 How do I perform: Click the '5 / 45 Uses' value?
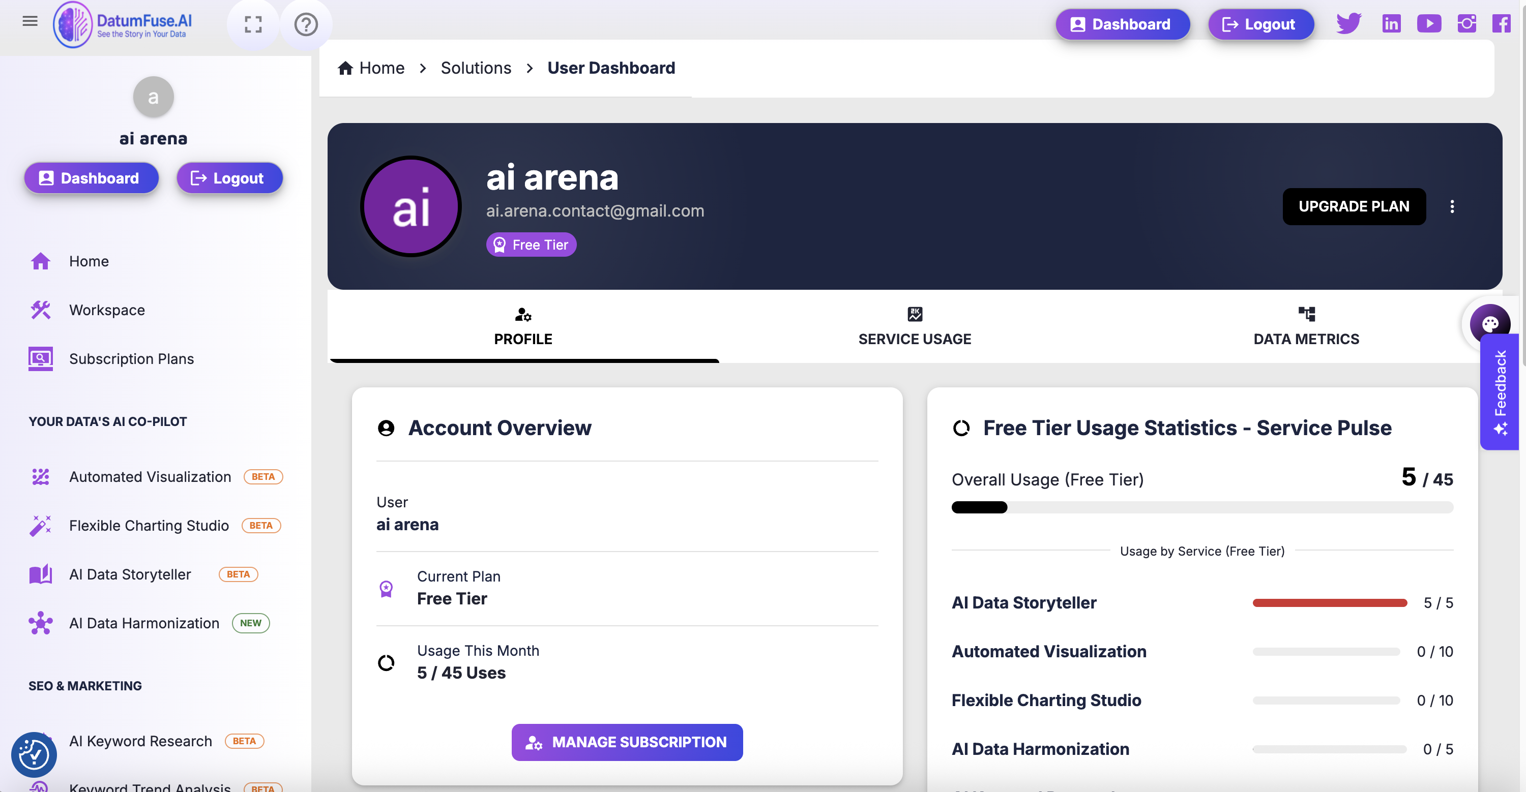pos(461,673)
